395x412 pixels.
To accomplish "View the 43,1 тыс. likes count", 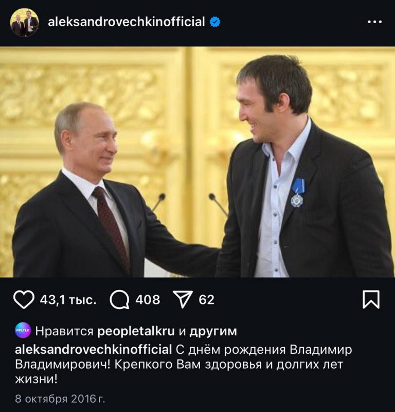I will click(x=68, y=300).
